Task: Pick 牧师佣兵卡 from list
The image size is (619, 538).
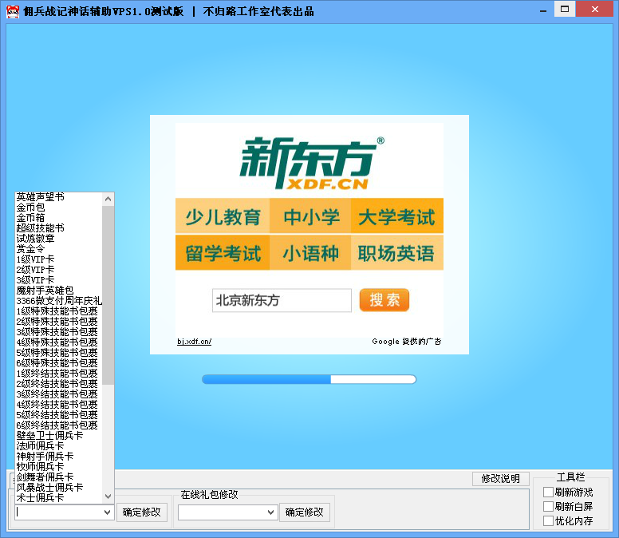Action: click(x=58, y=466)
